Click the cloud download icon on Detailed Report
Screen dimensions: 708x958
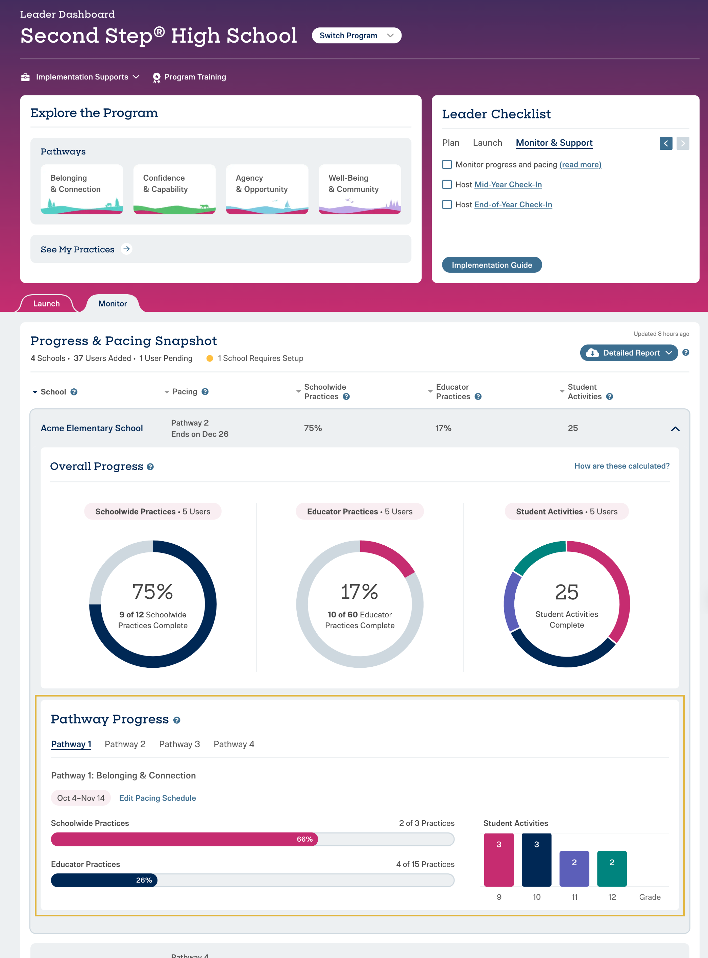click(592, 353)
